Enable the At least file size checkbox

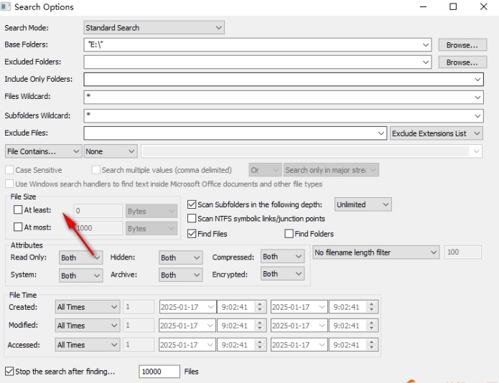pyautogui.click(x=19, y=210)
